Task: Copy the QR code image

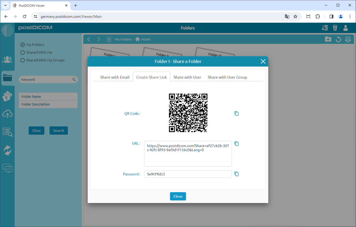Action: (x=236, y=113)
